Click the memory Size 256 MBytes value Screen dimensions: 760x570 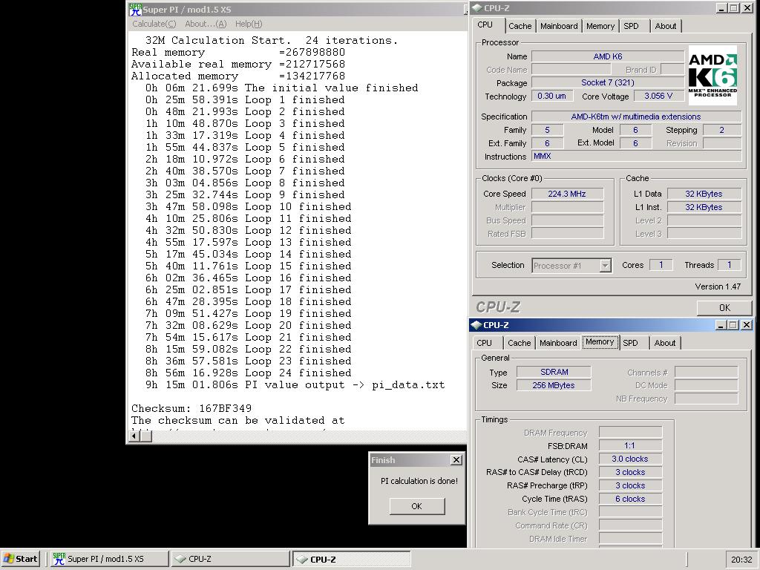[x=554, y=385]
